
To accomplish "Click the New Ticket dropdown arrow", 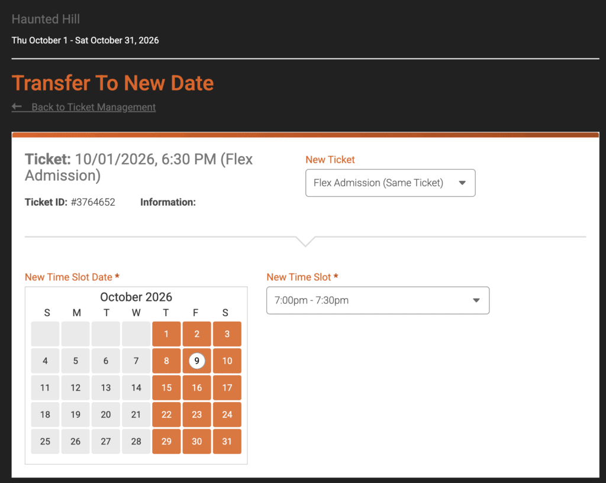I will [x=462, y=183].
